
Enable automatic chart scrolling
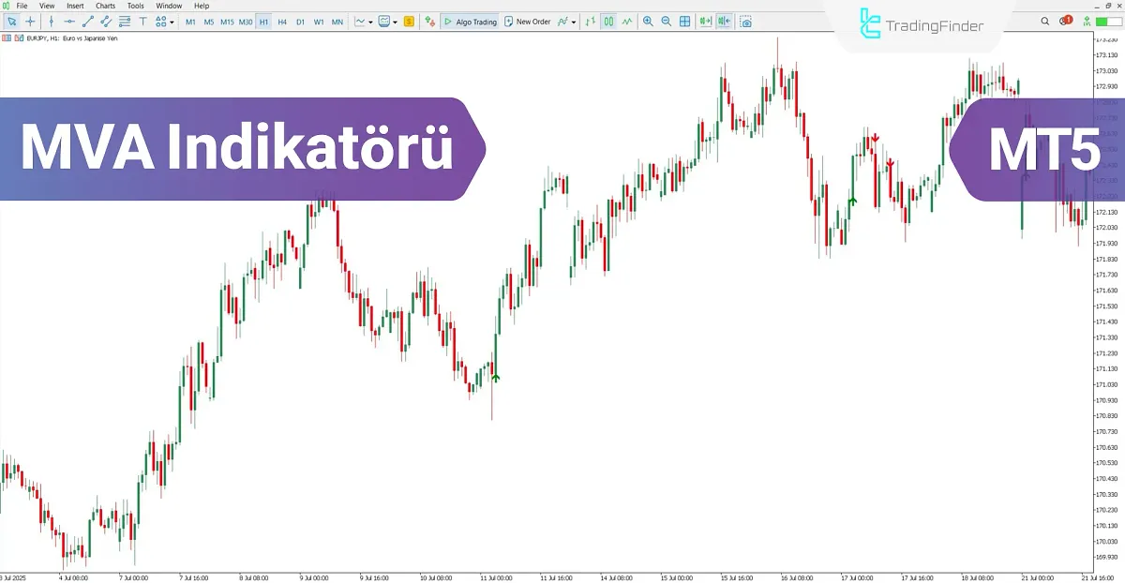704,21
